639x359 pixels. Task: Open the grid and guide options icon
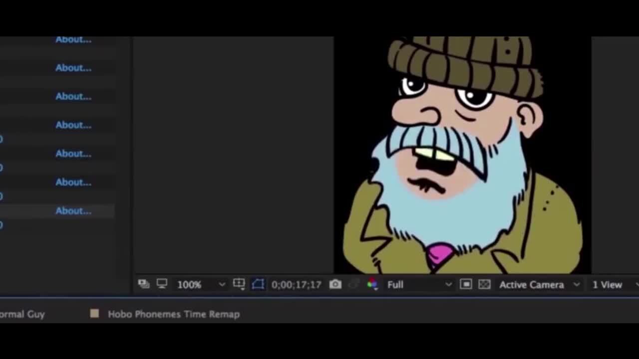[x=239, y=284]
